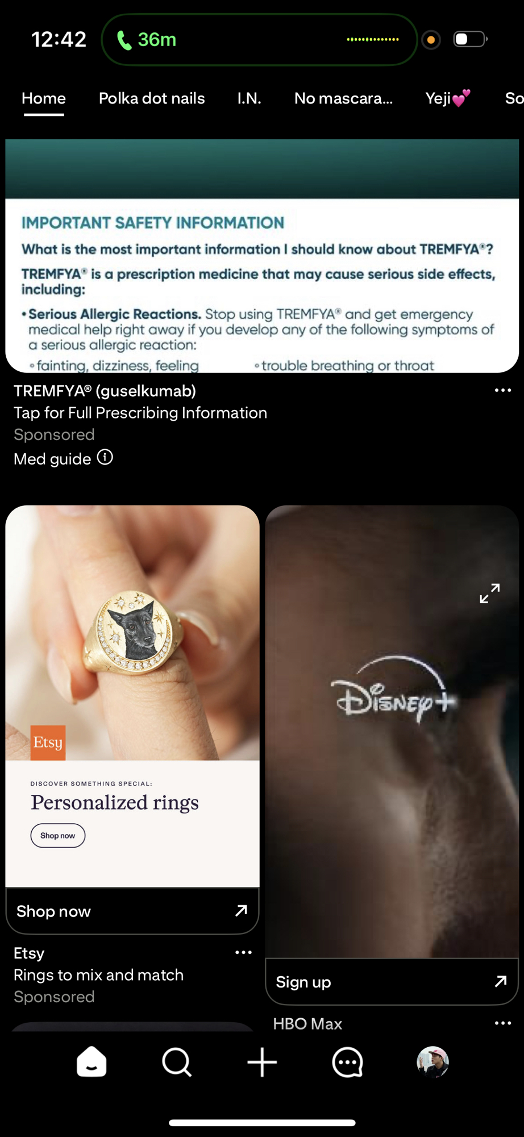Image resolution: width=524 pixels, height=1137 pixels.
Task: Tap the plus icon to create a Pin
Action: [262, 1062]
